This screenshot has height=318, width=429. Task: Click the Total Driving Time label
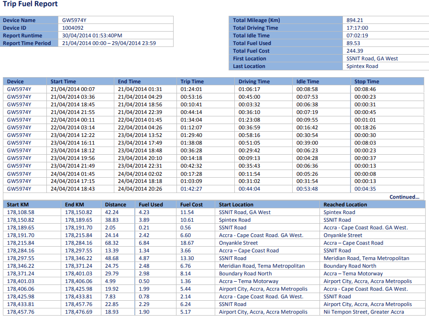[256, 28]
